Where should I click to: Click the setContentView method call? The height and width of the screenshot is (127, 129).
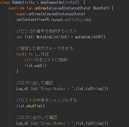[x=30, y=20]
